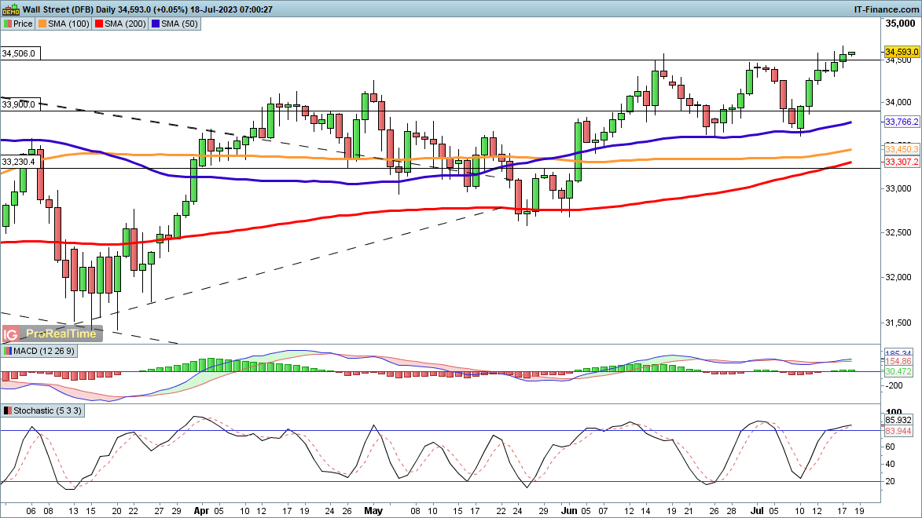The height and width of the screenshot is (518, 922).
Task: Click the IT-Finance.com link
Action: point(886,9)
